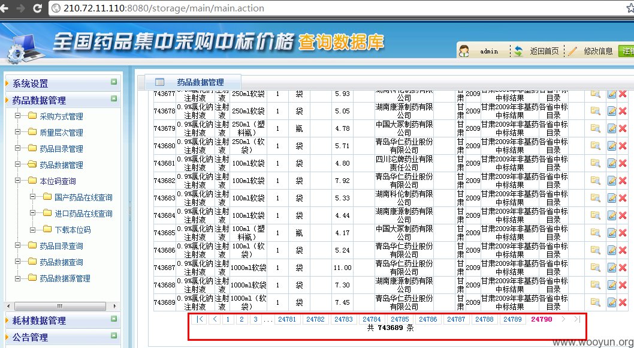Click the 返回首页 refresh icon
The width and height of the screenshot is (634, 348).
518,52
